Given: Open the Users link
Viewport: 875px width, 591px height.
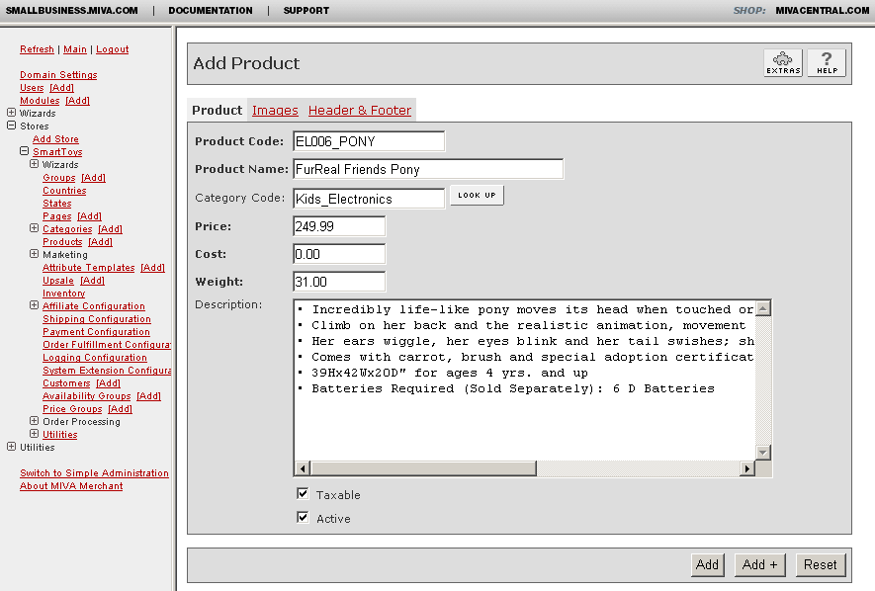Looking at the screenshot, I should point(32,88).
